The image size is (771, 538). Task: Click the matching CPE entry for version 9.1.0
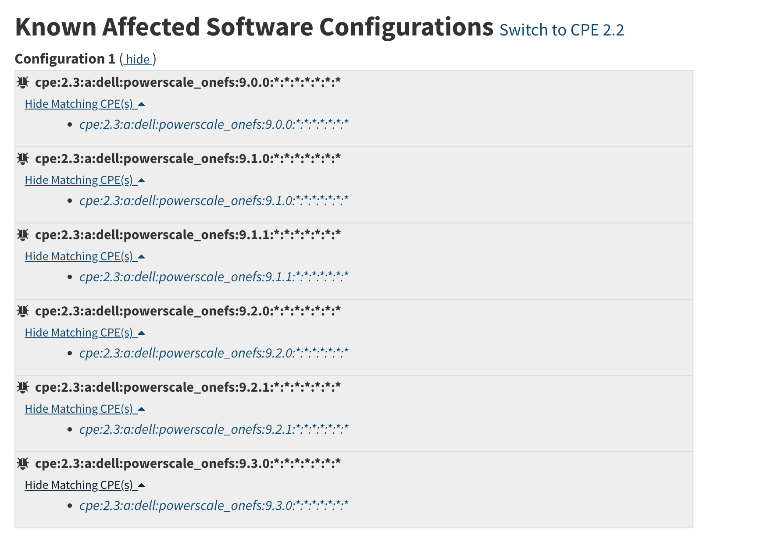[x=213, y=201]
